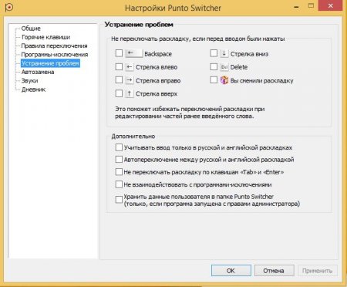Image resolution: width=347 pixels, height=287 pixels.
Task: Click the Отмена button
Action: pyautogui.click(x=274, y=271)
